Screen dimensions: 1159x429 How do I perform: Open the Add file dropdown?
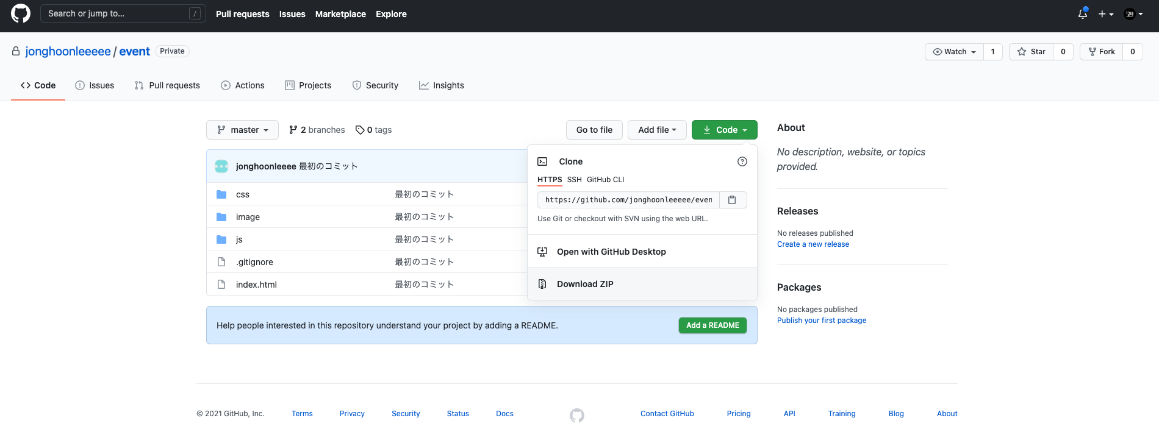tap(657, 130)
